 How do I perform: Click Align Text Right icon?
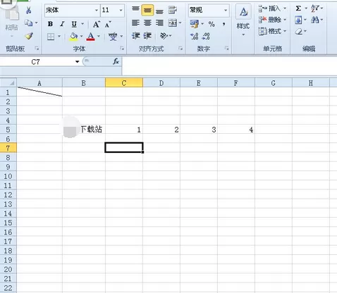pyautogui.click(x=159, y=23)
